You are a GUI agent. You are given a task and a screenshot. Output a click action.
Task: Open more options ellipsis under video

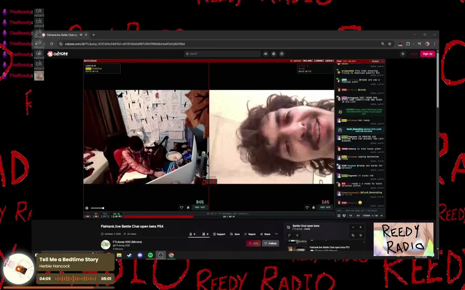[x=276, y=234]
